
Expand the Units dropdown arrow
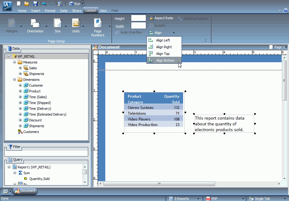pyautogui.click(x=83, y=26)
